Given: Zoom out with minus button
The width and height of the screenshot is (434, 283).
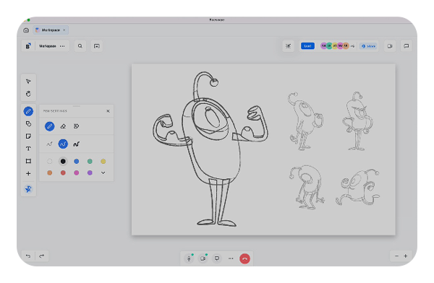Looking at the screenshot, I should [x=396, y=256].
